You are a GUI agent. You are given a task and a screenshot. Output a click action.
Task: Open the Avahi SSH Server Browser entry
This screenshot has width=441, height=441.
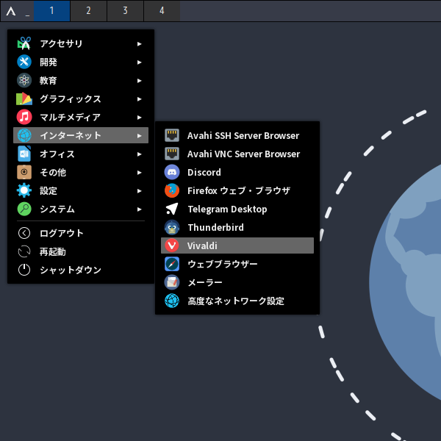[237, 135]
